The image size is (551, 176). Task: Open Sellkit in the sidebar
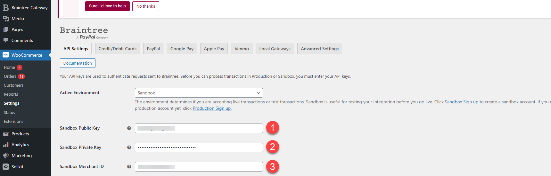[x=26, y=167]
